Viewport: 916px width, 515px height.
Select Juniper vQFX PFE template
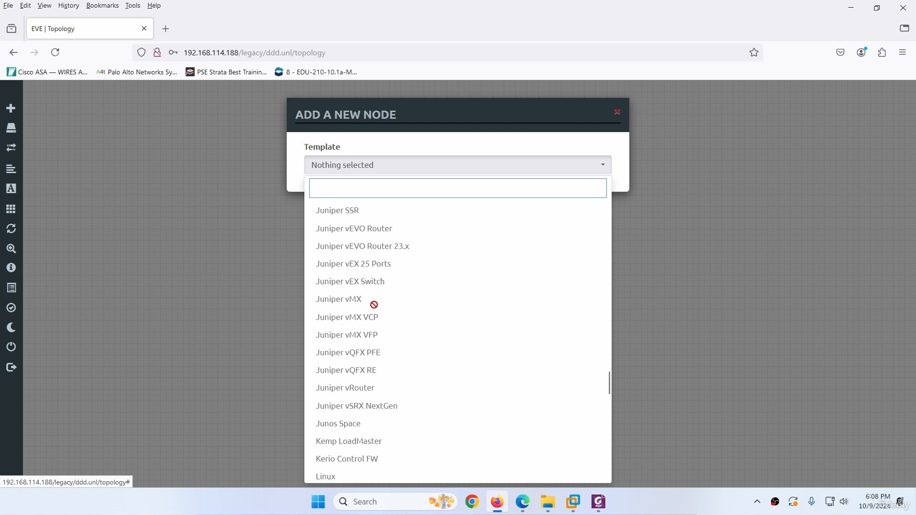pyautogui.click(x=458, y=352)
